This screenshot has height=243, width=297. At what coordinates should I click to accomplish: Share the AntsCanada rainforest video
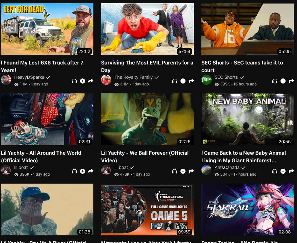coord(291,171)
